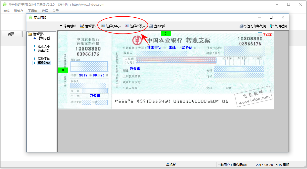Click the green icon of 支票打印 window
This screenshot has width=307, height=169.
point(30,17)
